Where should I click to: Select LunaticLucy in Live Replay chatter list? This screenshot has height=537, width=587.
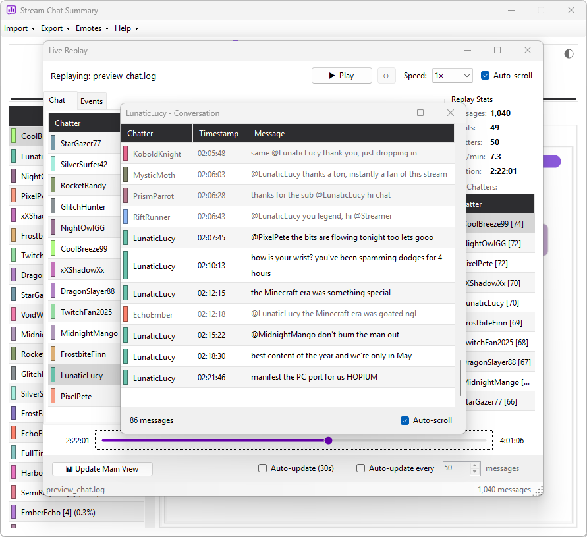[x=84, y=375]
